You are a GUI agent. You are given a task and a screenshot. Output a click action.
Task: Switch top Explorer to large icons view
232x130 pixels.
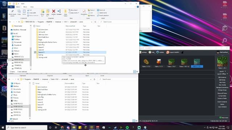point(137,71)
